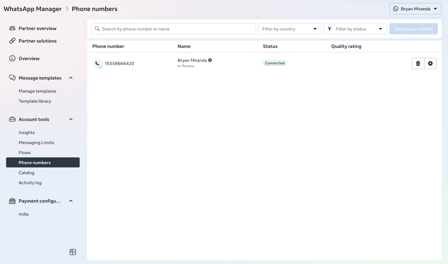The image size is (448, 264).
Task: Open the Filter by country dropdown
Action: pyautogui.click(x=290, y=29)
